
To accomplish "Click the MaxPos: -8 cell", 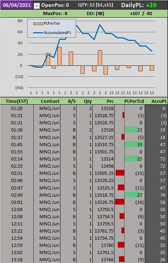I will pos(55,13).
